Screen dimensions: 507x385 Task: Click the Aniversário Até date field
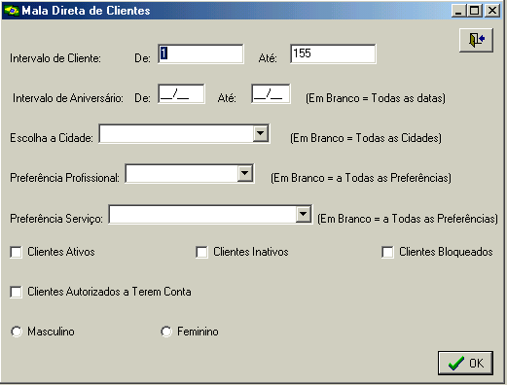[271, 93]
